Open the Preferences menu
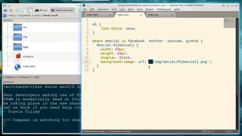242x136 pixels. 164,9
